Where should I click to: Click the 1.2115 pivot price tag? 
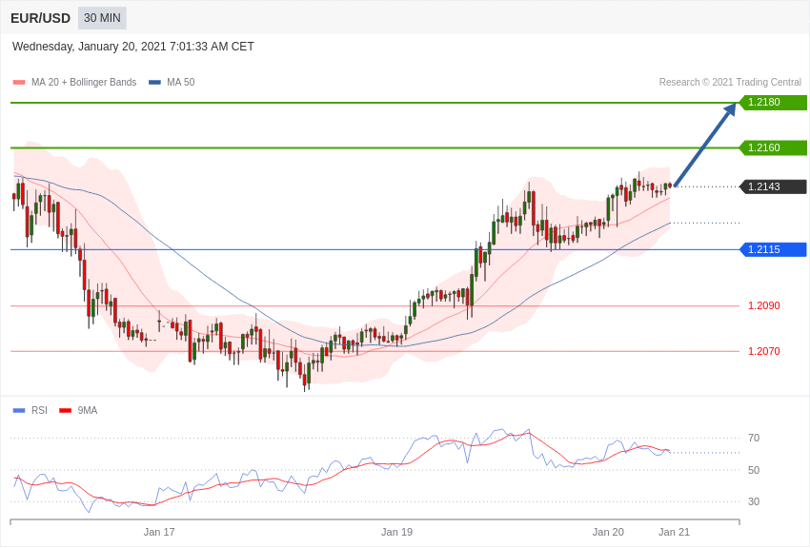click(774, 249)
